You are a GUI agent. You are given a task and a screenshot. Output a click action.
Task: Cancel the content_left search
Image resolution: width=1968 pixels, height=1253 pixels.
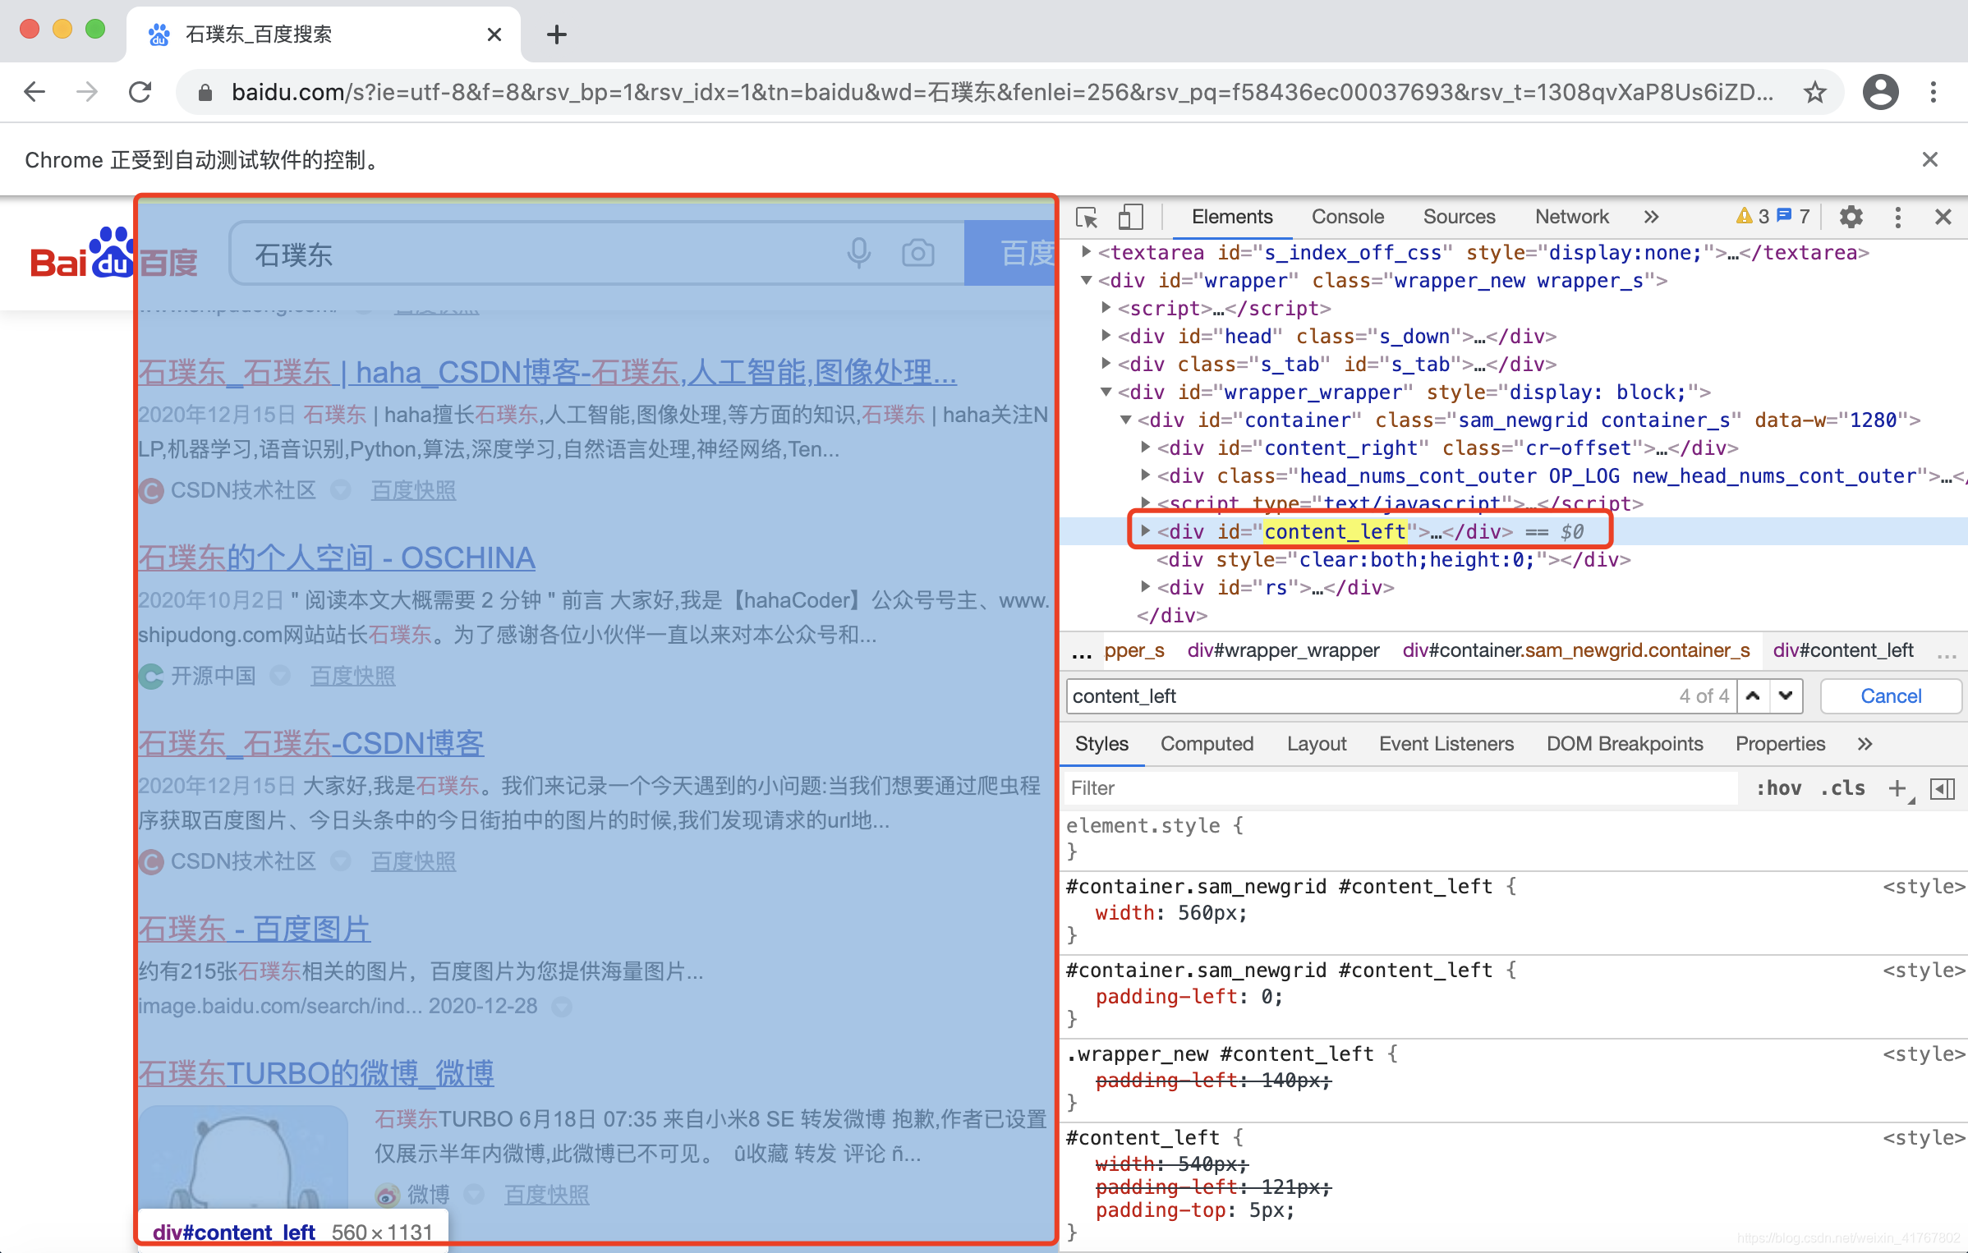coord(1890,696)
